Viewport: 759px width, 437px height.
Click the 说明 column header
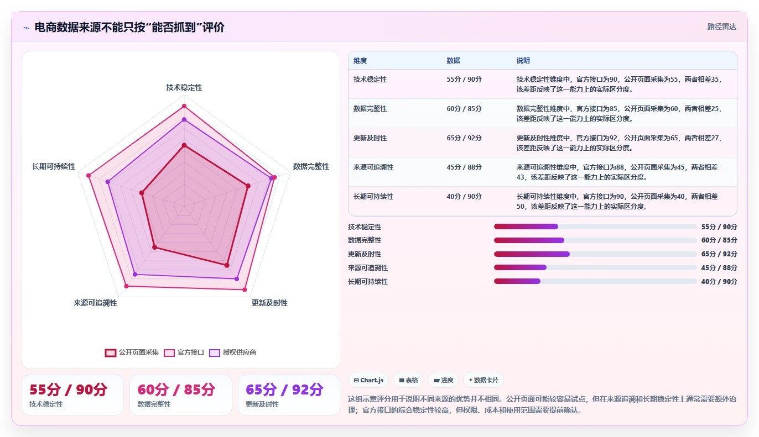pyautogui.click(x=523, y=60)
